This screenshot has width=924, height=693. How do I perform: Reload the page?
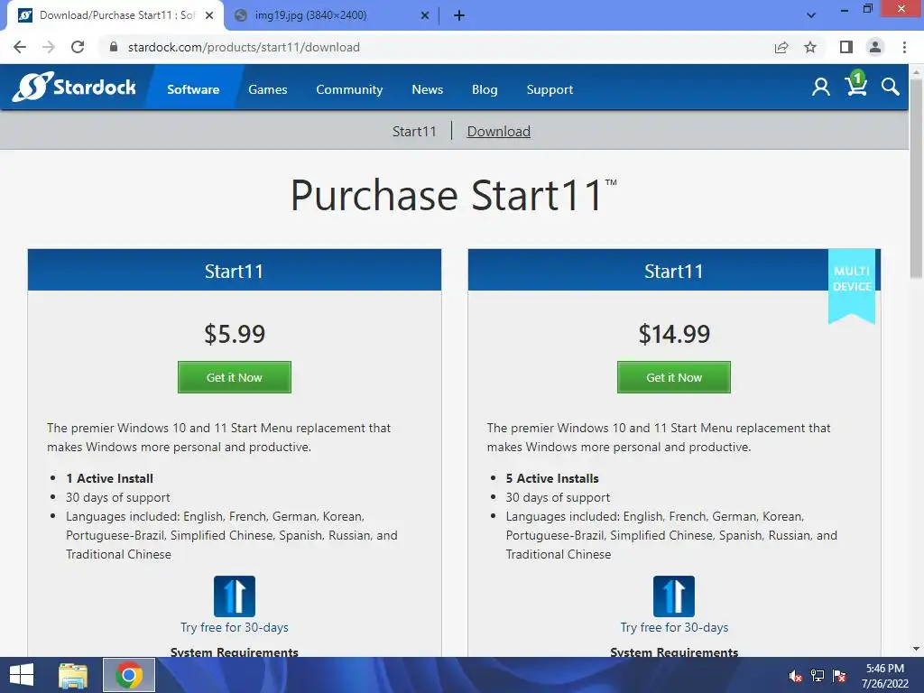tap(78, 47)
